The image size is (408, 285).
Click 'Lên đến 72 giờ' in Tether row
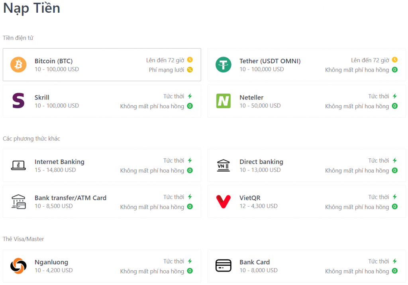(x=370, y=61)
